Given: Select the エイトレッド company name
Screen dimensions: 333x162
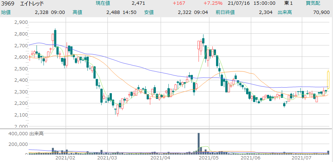Looking at the screenshot, I should coord(32,3).
